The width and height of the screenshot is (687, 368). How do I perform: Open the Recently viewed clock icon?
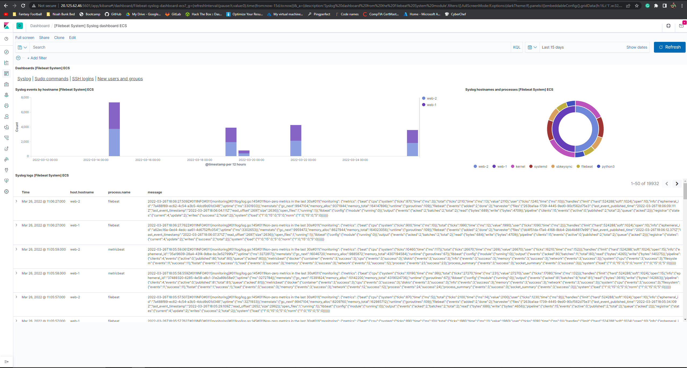6,39
